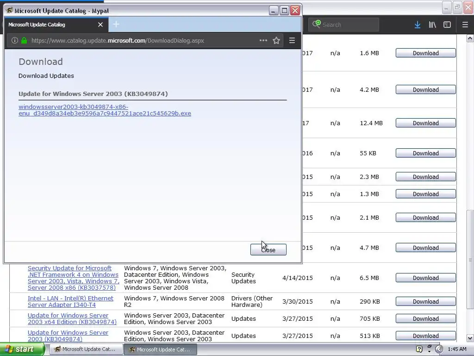Open main browser hamburger menu
This screenshot has height=356, width=474.
pos(465,25)
